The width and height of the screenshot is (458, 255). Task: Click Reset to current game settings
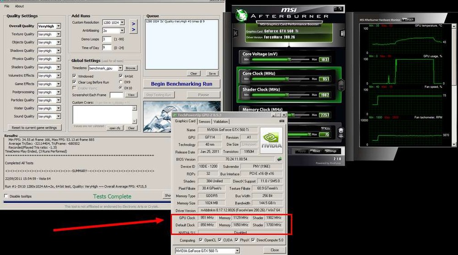point(34,128)
